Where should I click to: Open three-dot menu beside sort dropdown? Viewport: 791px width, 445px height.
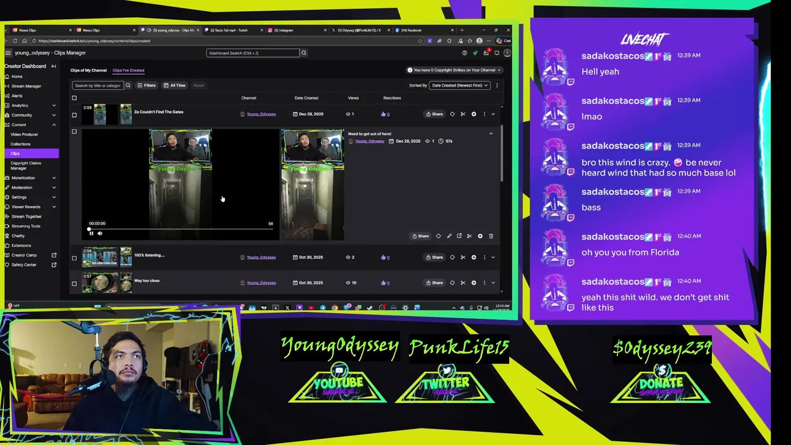(497, 85)
